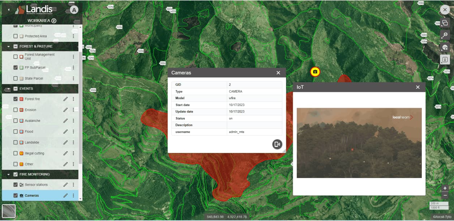This screenshot has height=221, width=454.
Task: Select the info identify tool
Action: point(445,59)
